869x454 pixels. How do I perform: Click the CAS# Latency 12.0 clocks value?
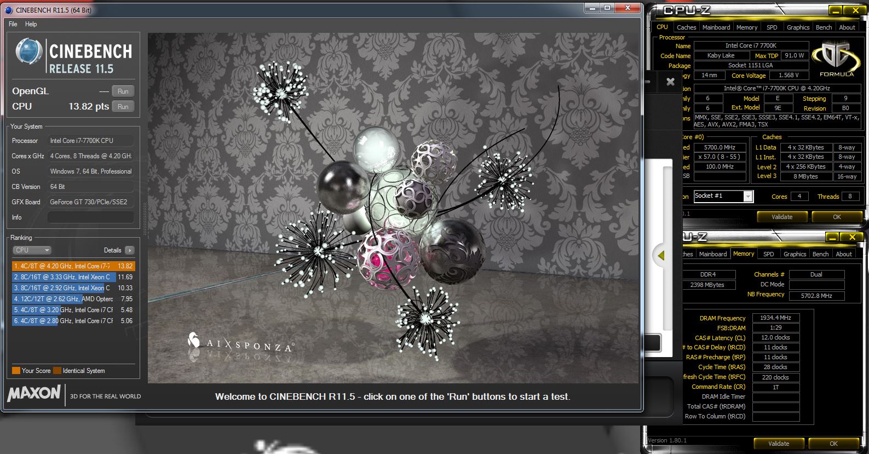click(x=775, y=337)
